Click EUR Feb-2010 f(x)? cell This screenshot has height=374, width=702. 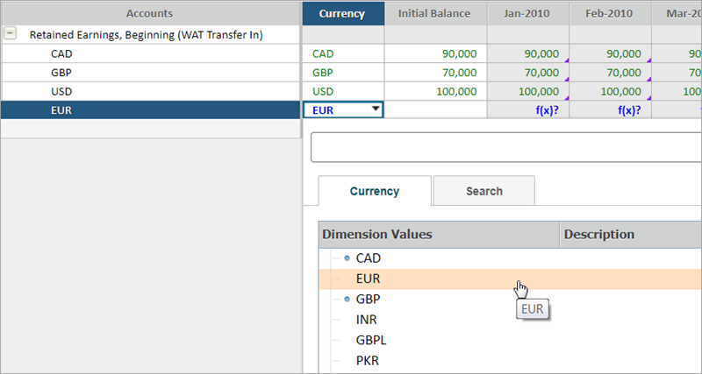(x=610, y=109)
